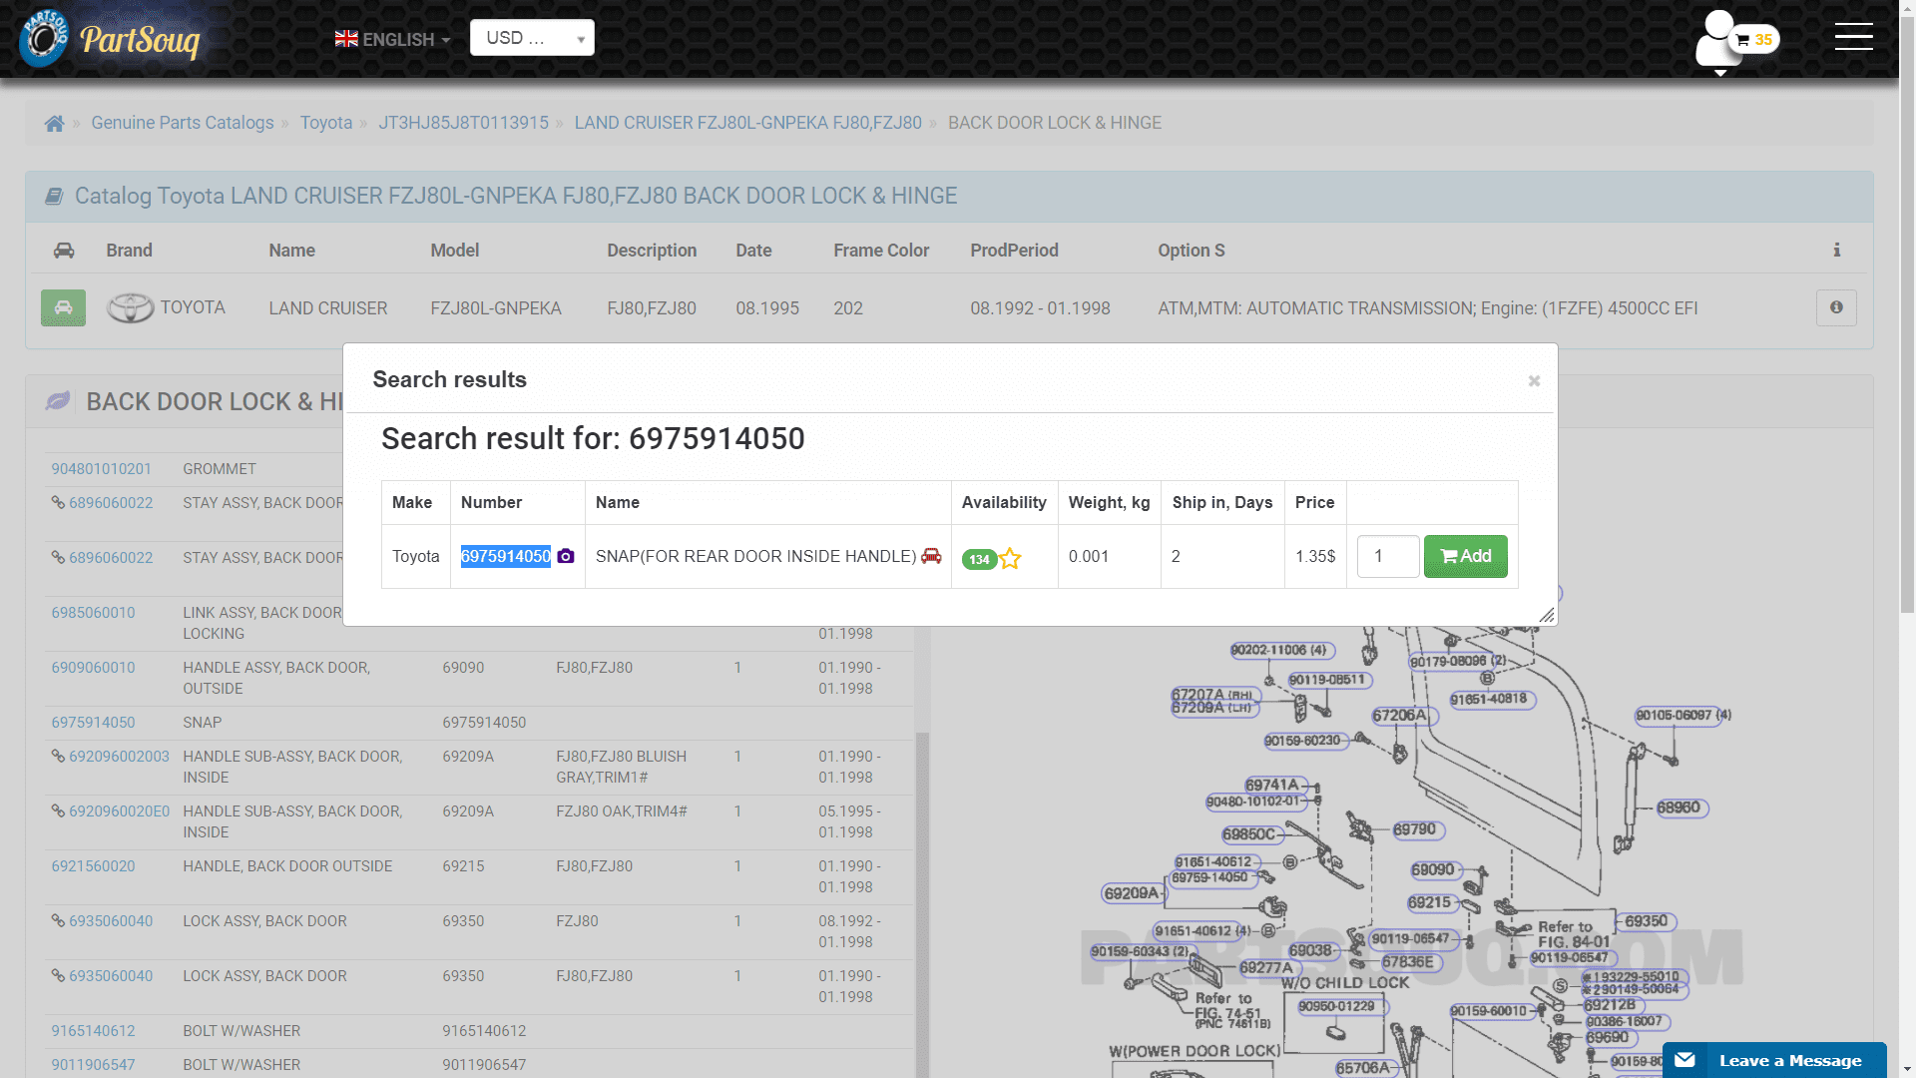The height and width of the screenshot is (1078, 1916).
Task: Click chain icon beside 6920960020E0
Action: point(58,811)
